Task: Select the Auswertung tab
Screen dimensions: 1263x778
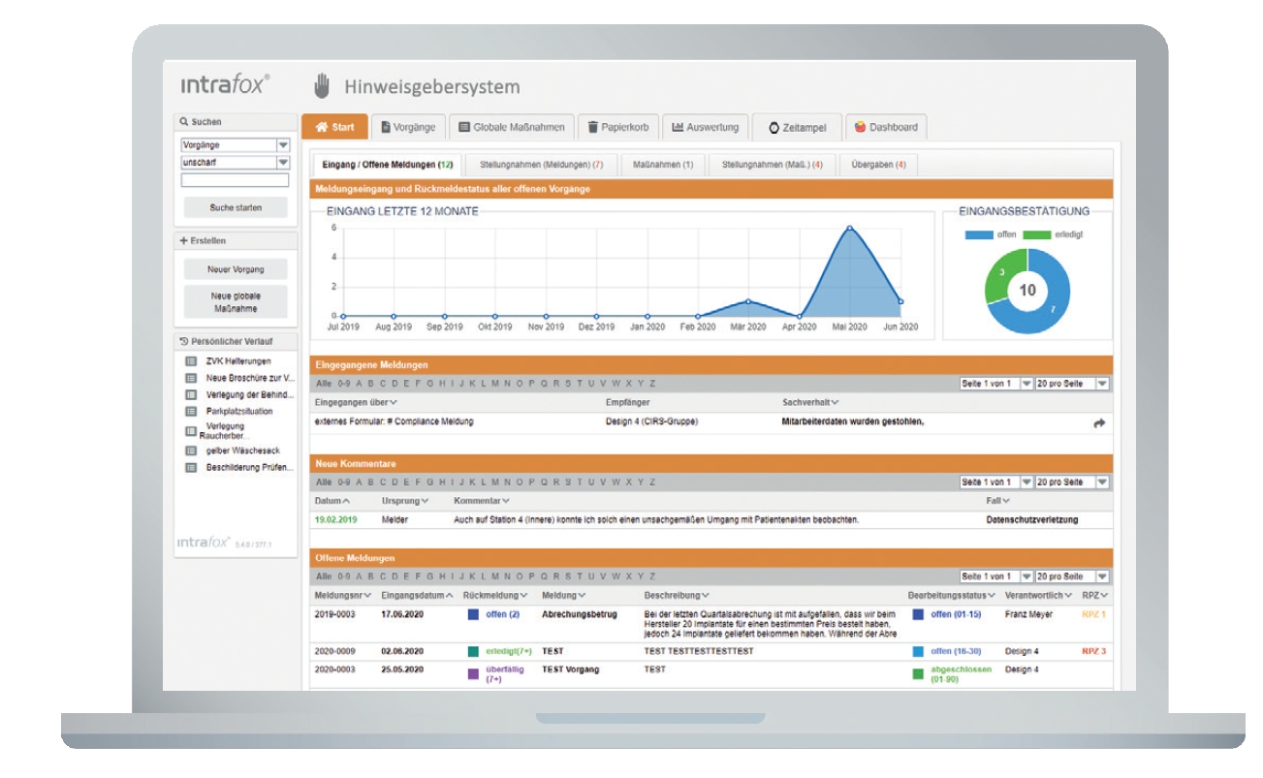Action: [x=706, y=127]
